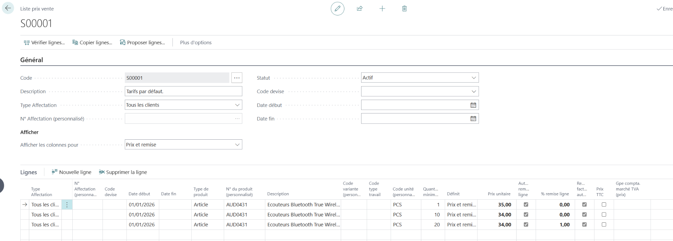Toggle Aut. rem. ligne for quantity 1 row

526,205
